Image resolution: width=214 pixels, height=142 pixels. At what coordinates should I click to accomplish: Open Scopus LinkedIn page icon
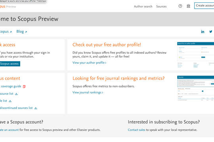pyautogui.click(x=203, y=32)
